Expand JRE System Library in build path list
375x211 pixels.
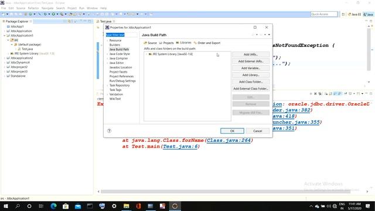[x=146, y=55]
